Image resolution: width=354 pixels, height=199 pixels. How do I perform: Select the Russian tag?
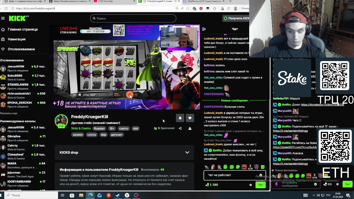pyautogui.click(x=99, y=129)
